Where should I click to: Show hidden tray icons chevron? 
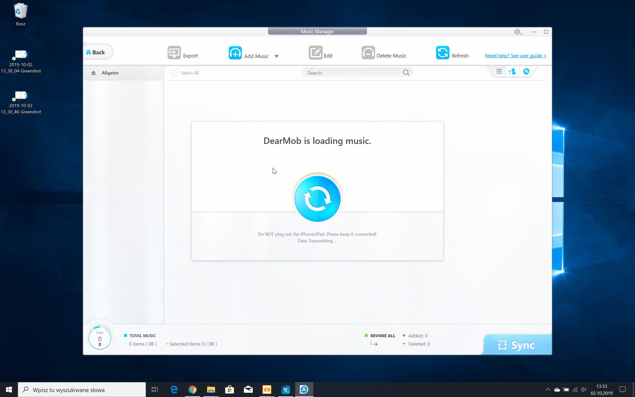tap(548, 390)
